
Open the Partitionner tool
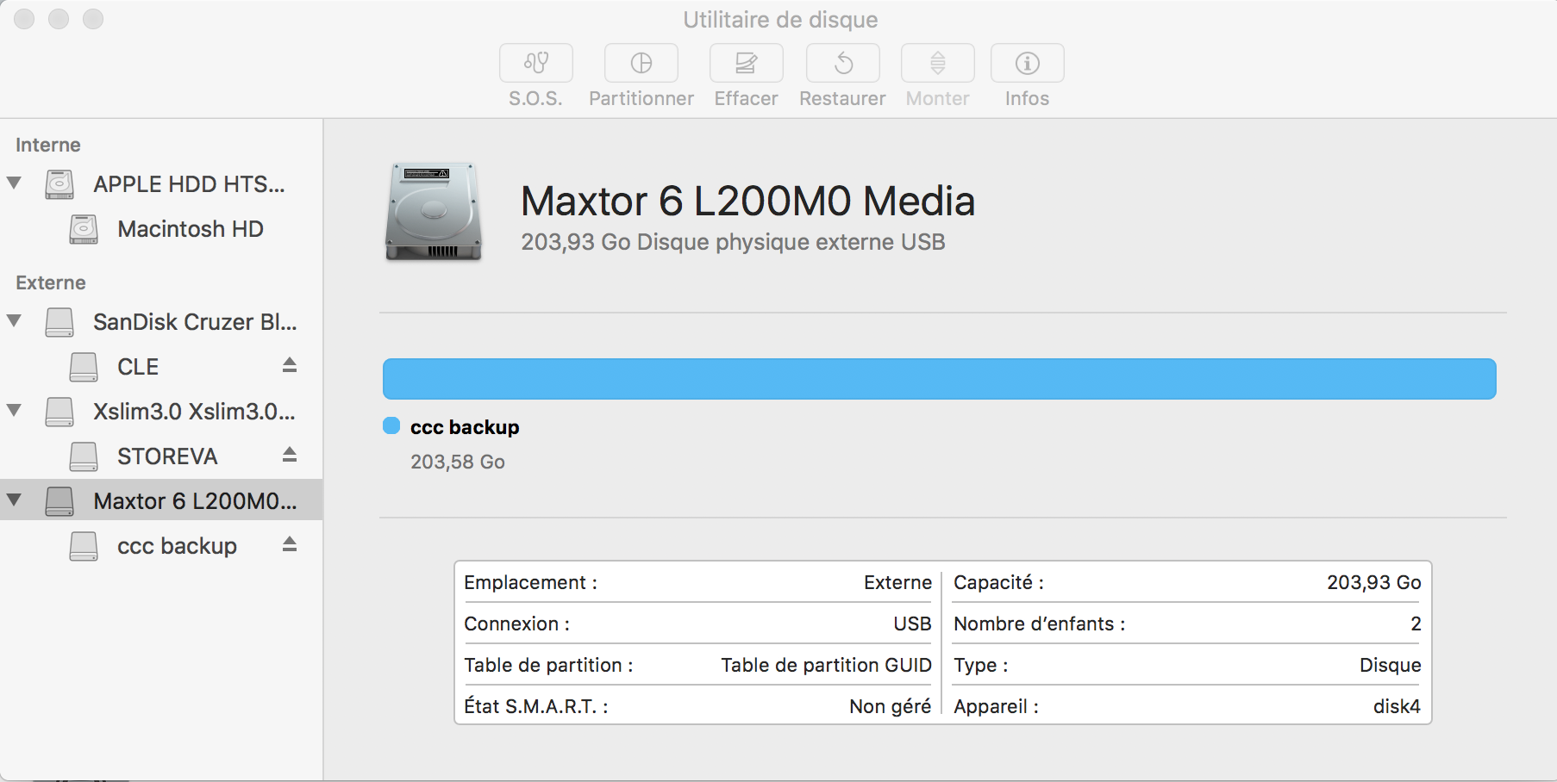641,64
